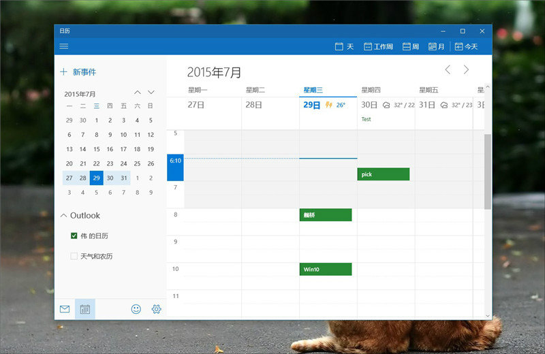
Task: Click cloudy weather icon for 31日
Action: tap(444, 105)
